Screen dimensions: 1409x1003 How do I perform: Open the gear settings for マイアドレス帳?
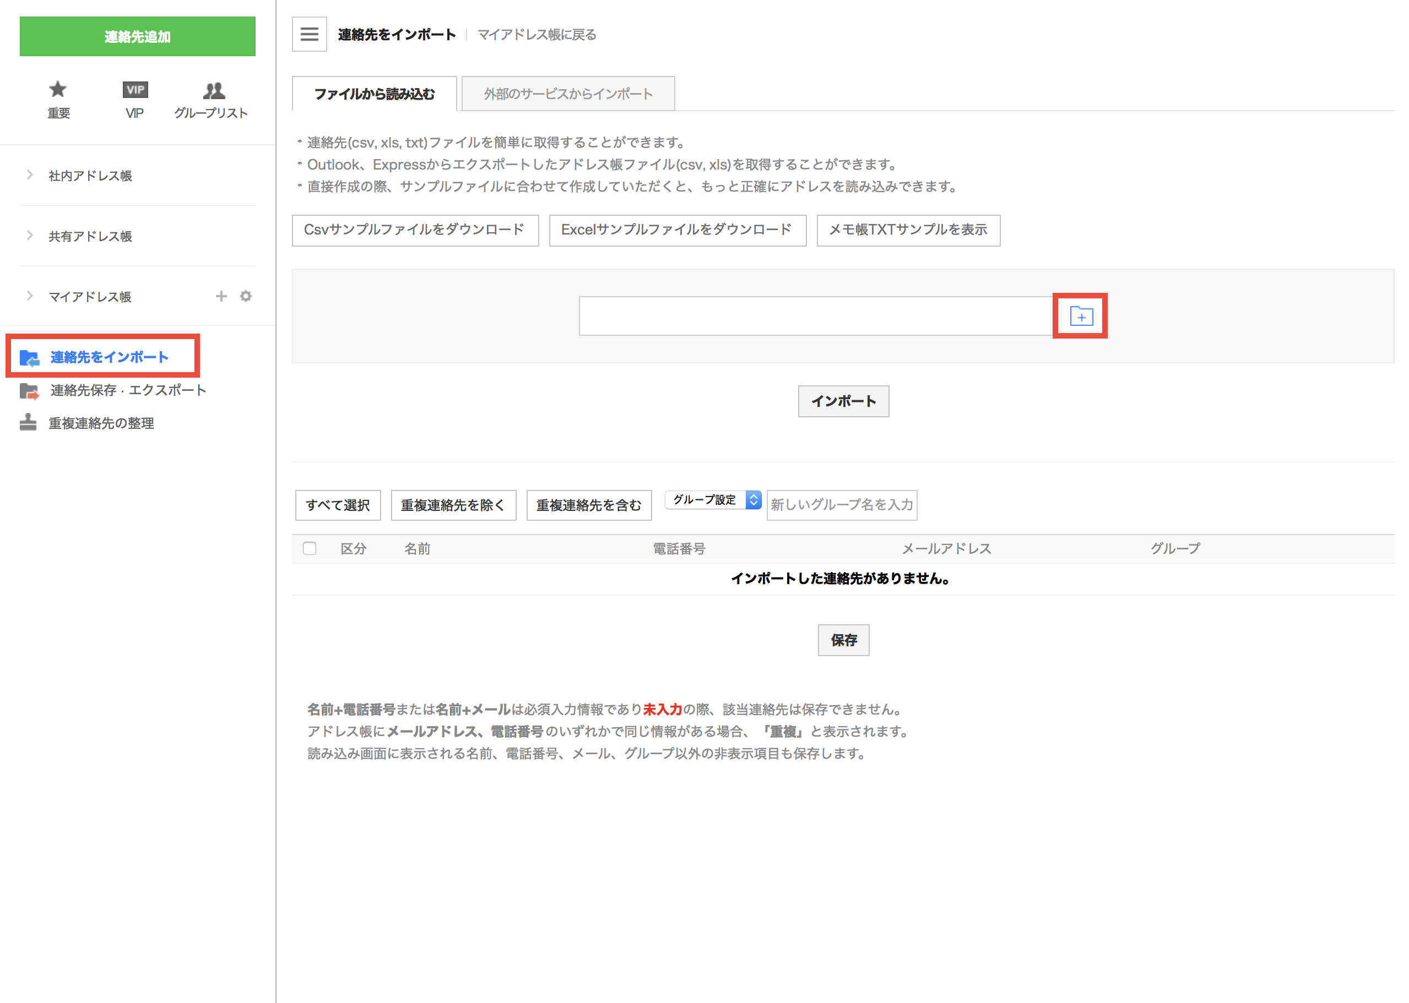[245, 296]
